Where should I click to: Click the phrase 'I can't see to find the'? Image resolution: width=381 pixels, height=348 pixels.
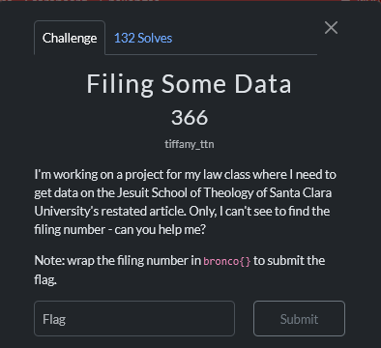point(275,212)
